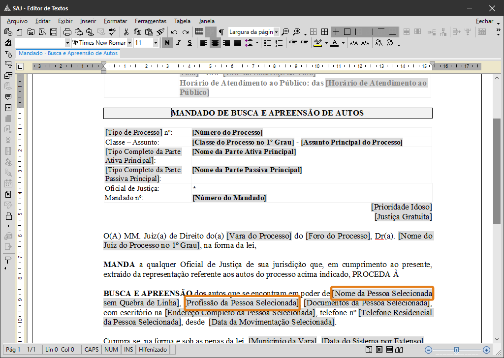Screen dimensions: 504x358
Task: Open the font color dropdown arrow
Action: click(x=343, y=43)
